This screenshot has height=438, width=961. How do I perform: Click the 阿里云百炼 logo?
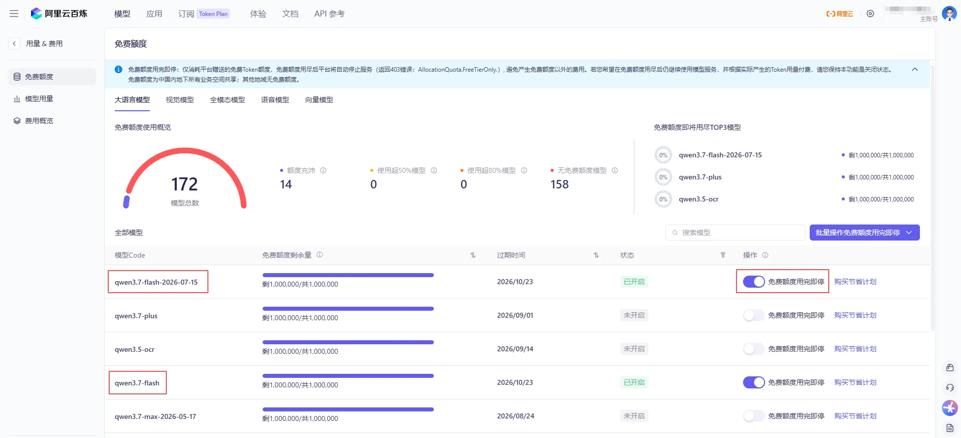tap(59, 14)
